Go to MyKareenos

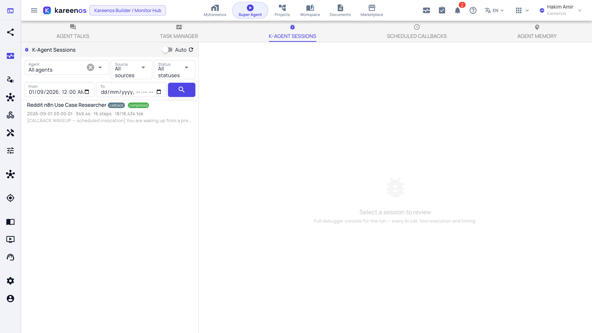tap(215, 10)
